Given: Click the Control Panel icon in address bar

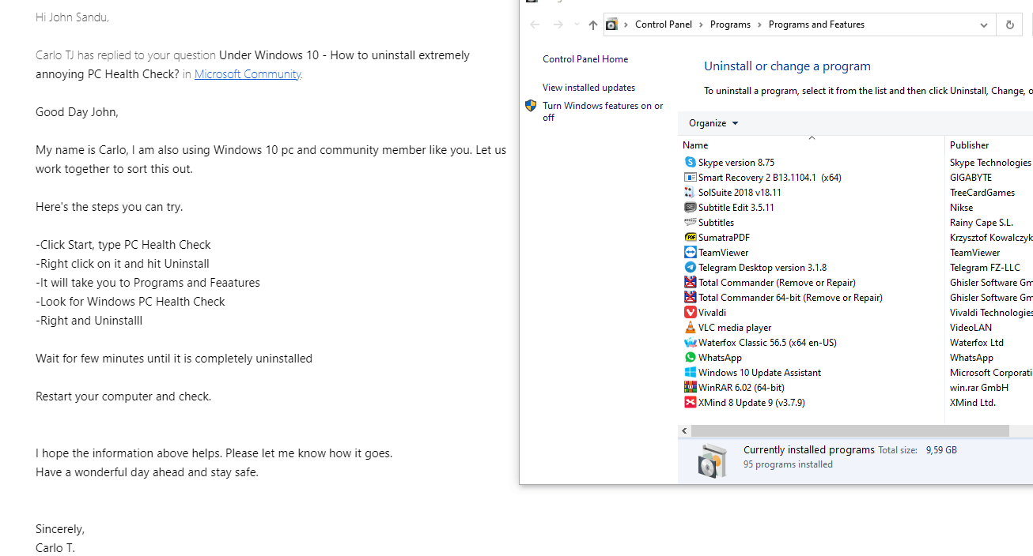Looking at the screenshot, I should click(611, 24).
